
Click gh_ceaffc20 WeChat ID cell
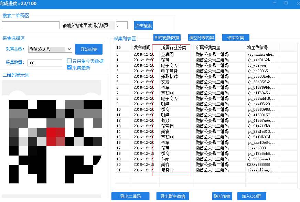coord(261,104)
